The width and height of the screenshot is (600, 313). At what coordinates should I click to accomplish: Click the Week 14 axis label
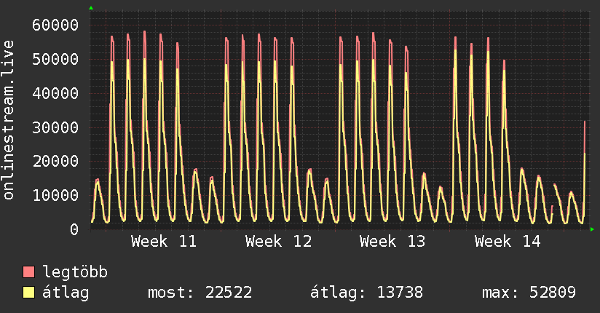point(508,242)
